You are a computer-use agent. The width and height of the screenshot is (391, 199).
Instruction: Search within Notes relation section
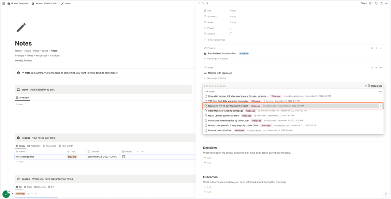coord(372,68)
